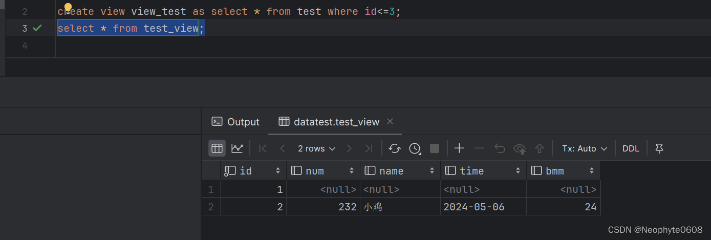This screenshot has height=240, width=711.
Task: Click the stop square button
Action: (435, 148)
